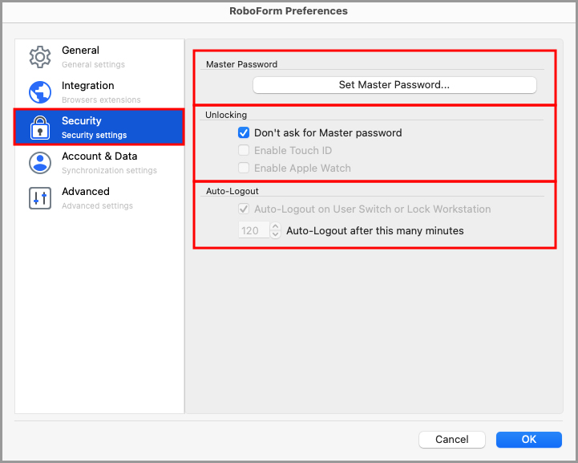Viewport: 578px width, 463px height.
Task: Click the 'Security settings' subtitle
Action: 95,135
